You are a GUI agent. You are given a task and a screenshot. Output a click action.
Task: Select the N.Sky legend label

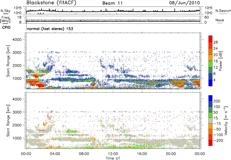5,11
